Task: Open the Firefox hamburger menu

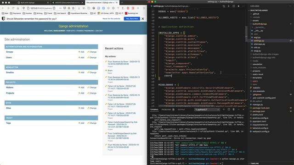Action: pos(144,8)
